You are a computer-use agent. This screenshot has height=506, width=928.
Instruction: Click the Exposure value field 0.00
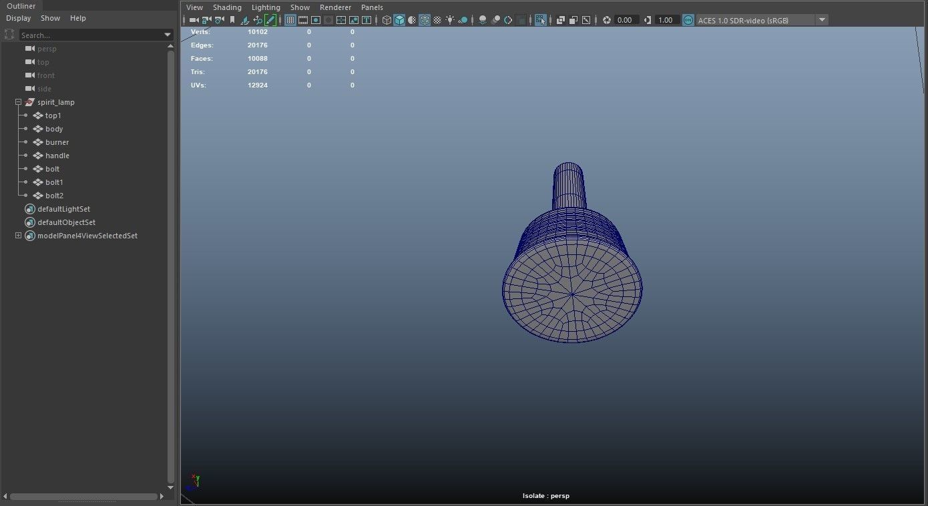(626, 20)
